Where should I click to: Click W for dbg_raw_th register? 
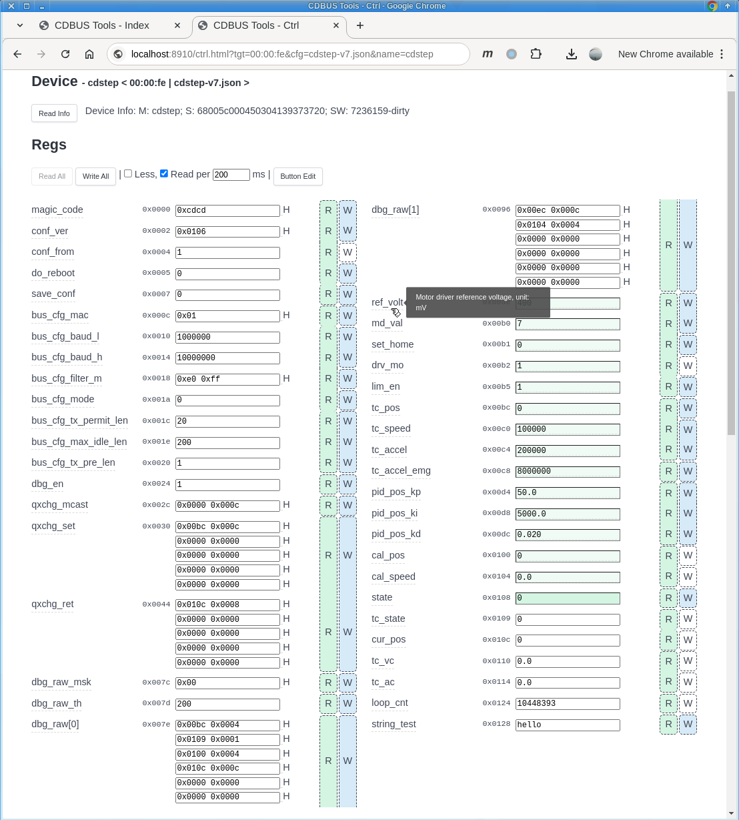347,704
